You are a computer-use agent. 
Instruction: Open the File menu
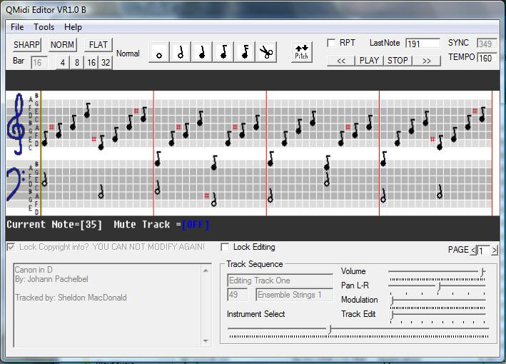17,27
